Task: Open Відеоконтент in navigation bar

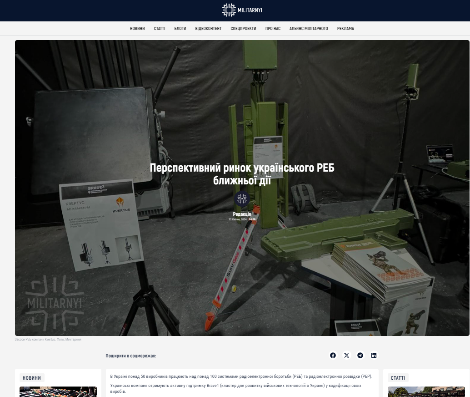Action: (208, 29)
